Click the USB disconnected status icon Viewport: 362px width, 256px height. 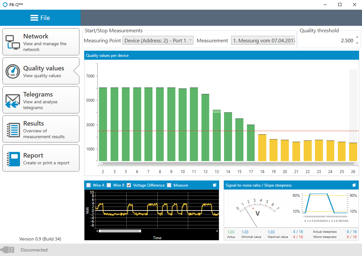click(8, 250)
